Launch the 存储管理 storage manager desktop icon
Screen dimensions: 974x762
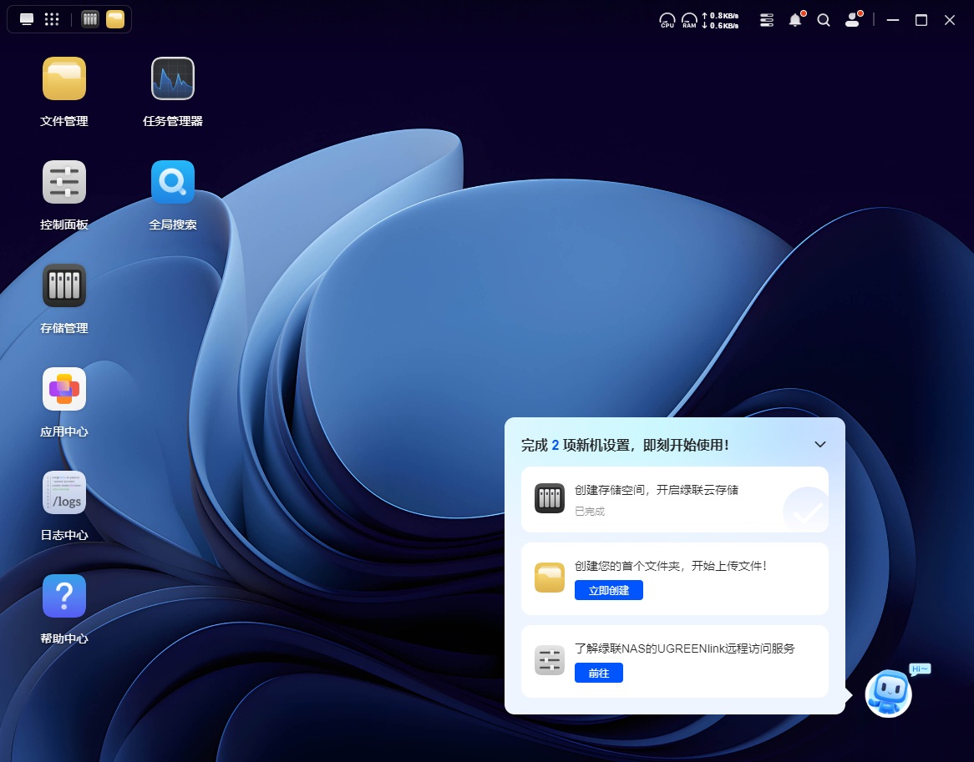click(x=64, y=286)
